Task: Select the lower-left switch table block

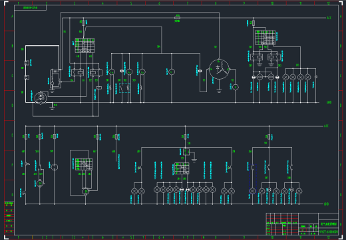Action: pyautogui.click(x=84, y=164)
